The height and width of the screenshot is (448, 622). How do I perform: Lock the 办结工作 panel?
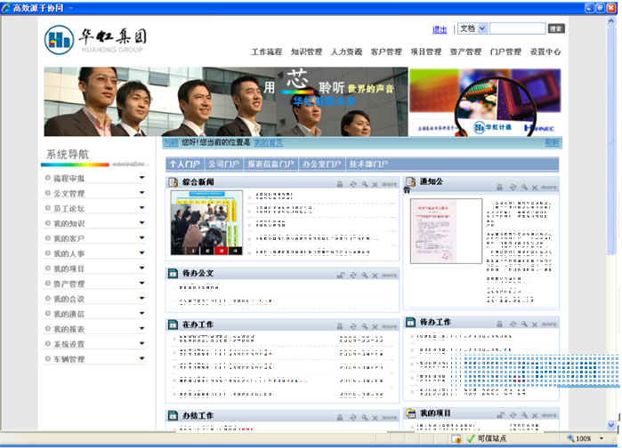340,418
